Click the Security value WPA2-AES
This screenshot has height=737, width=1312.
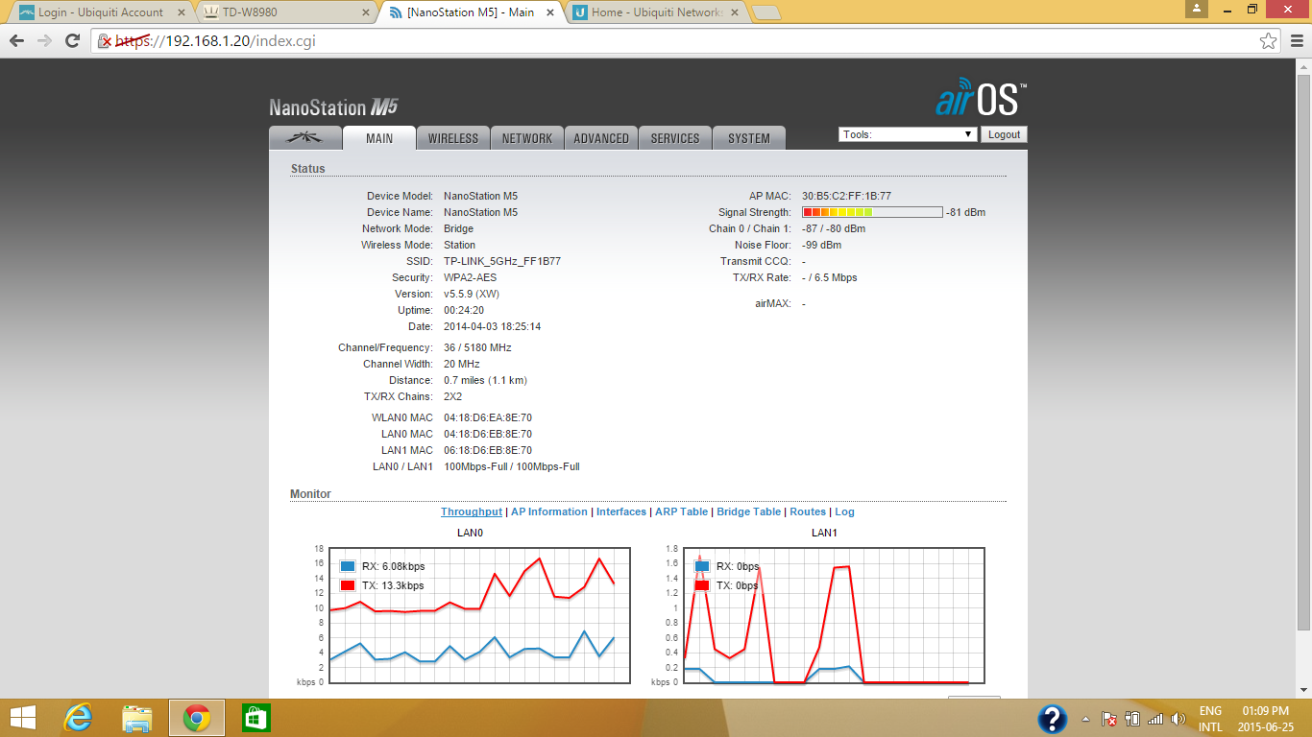(471, 277)
